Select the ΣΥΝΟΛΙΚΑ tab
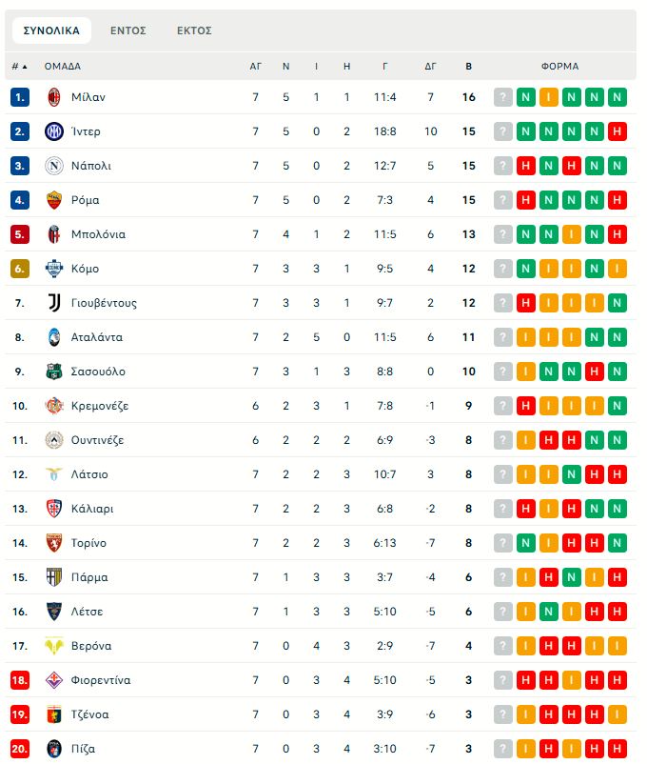Image resolution: width=647 pixels, height=764 pixels. coord(51,30)
